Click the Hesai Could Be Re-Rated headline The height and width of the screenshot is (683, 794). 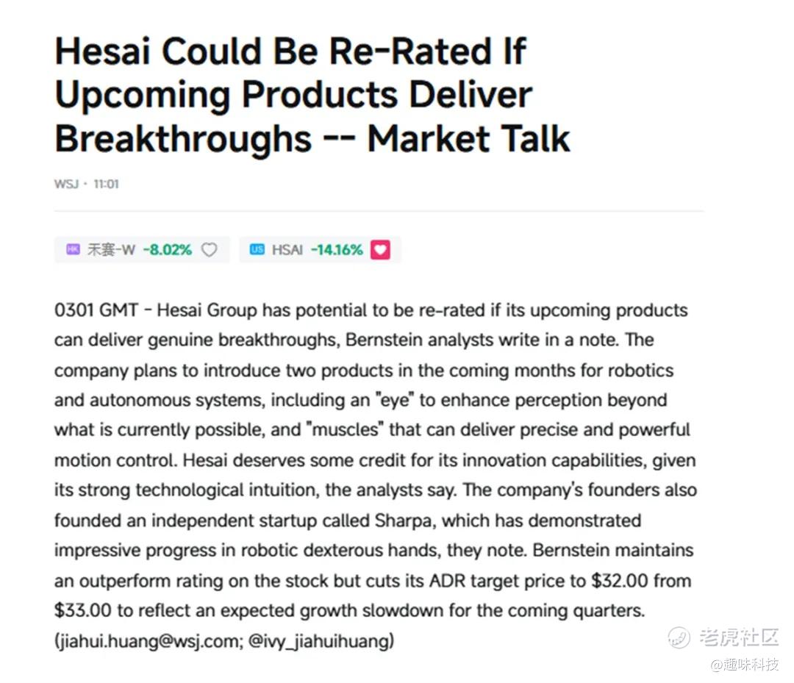click(x=312, y=95)
